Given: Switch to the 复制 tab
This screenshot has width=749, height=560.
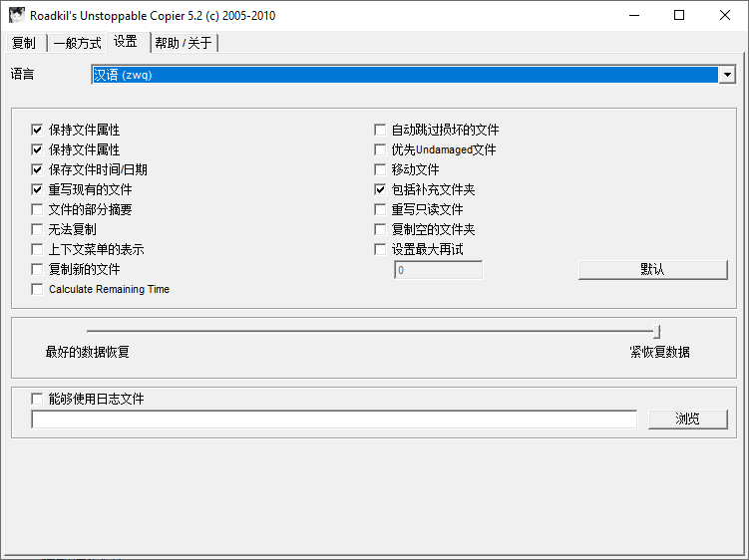Looking at the screenshot, I should click(x=24, y=43).
